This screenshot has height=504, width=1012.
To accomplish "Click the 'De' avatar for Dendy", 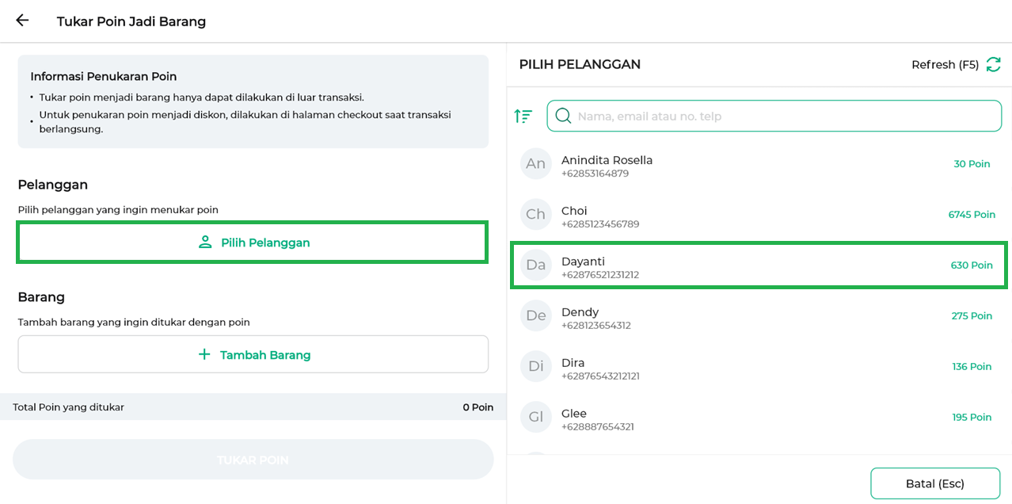I will (x=536, y=316).
